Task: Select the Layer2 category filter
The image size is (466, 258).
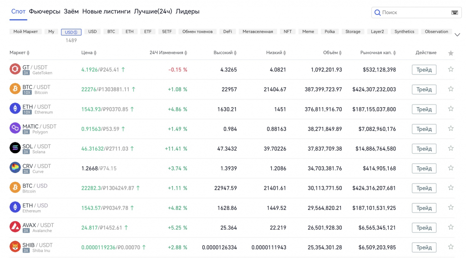Action: 377,31
